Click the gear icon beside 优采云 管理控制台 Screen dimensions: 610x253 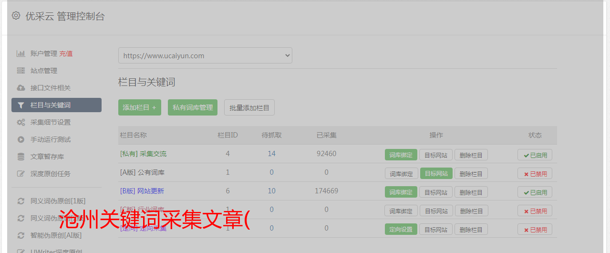tap(16, 16)
